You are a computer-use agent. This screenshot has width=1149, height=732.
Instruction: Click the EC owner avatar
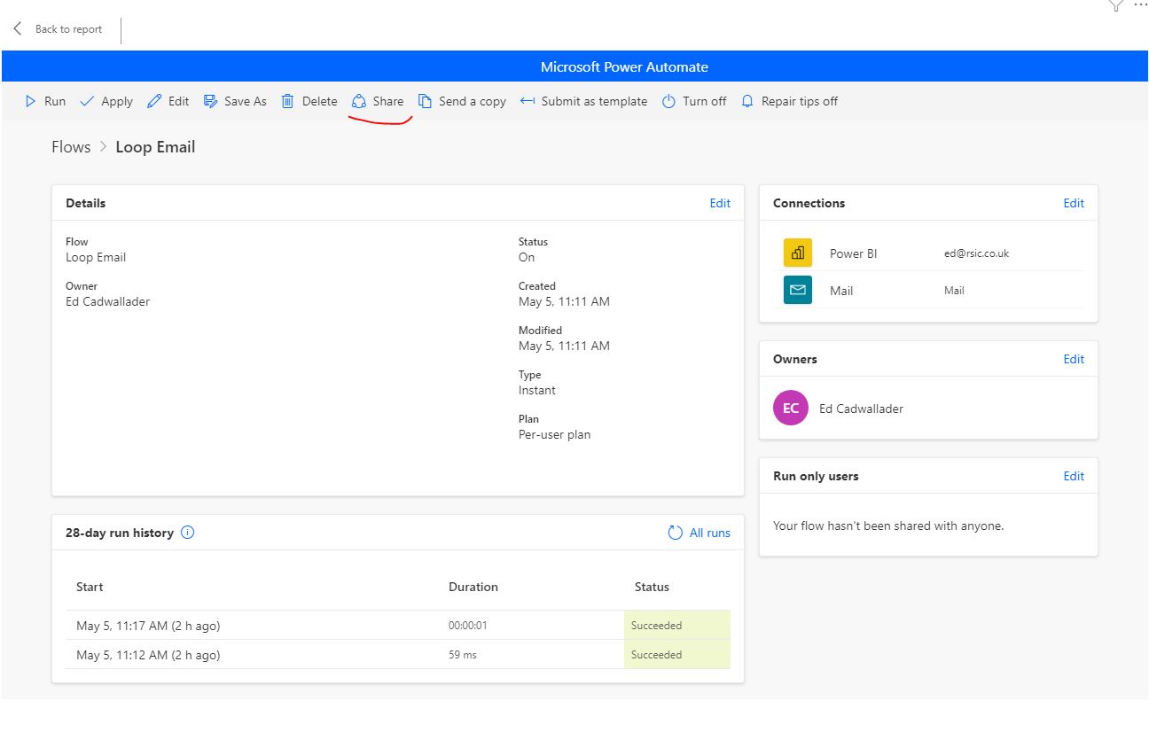tap(791, 409)
